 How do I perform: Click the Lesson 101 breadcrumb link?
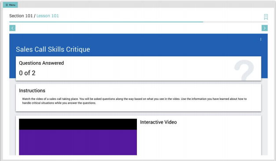pyautogui.click(x=48, y=16)
